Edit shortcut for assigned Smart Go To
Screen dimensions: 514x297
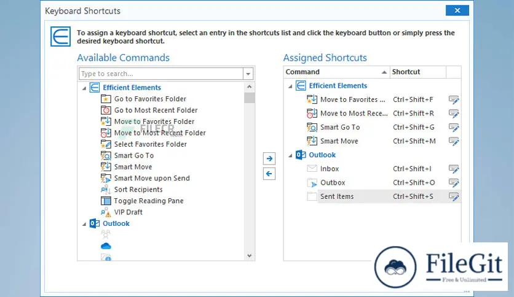(454, 127)
